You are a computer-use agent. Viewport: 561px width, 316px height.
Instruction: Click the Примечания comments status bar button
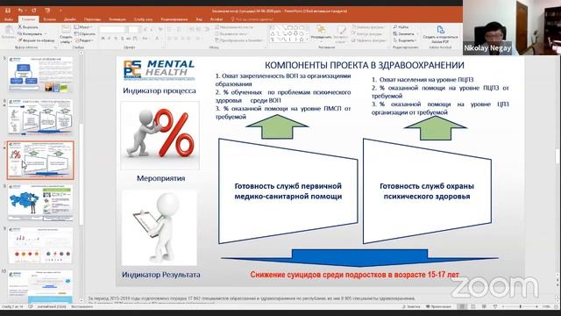438,306
